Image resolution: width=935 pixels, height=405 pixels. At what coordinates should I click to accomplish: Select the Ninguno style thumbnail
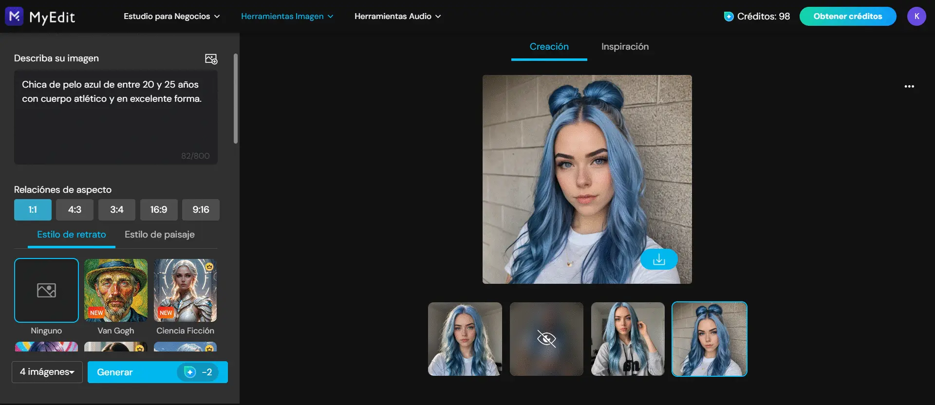tap(46, 291)
